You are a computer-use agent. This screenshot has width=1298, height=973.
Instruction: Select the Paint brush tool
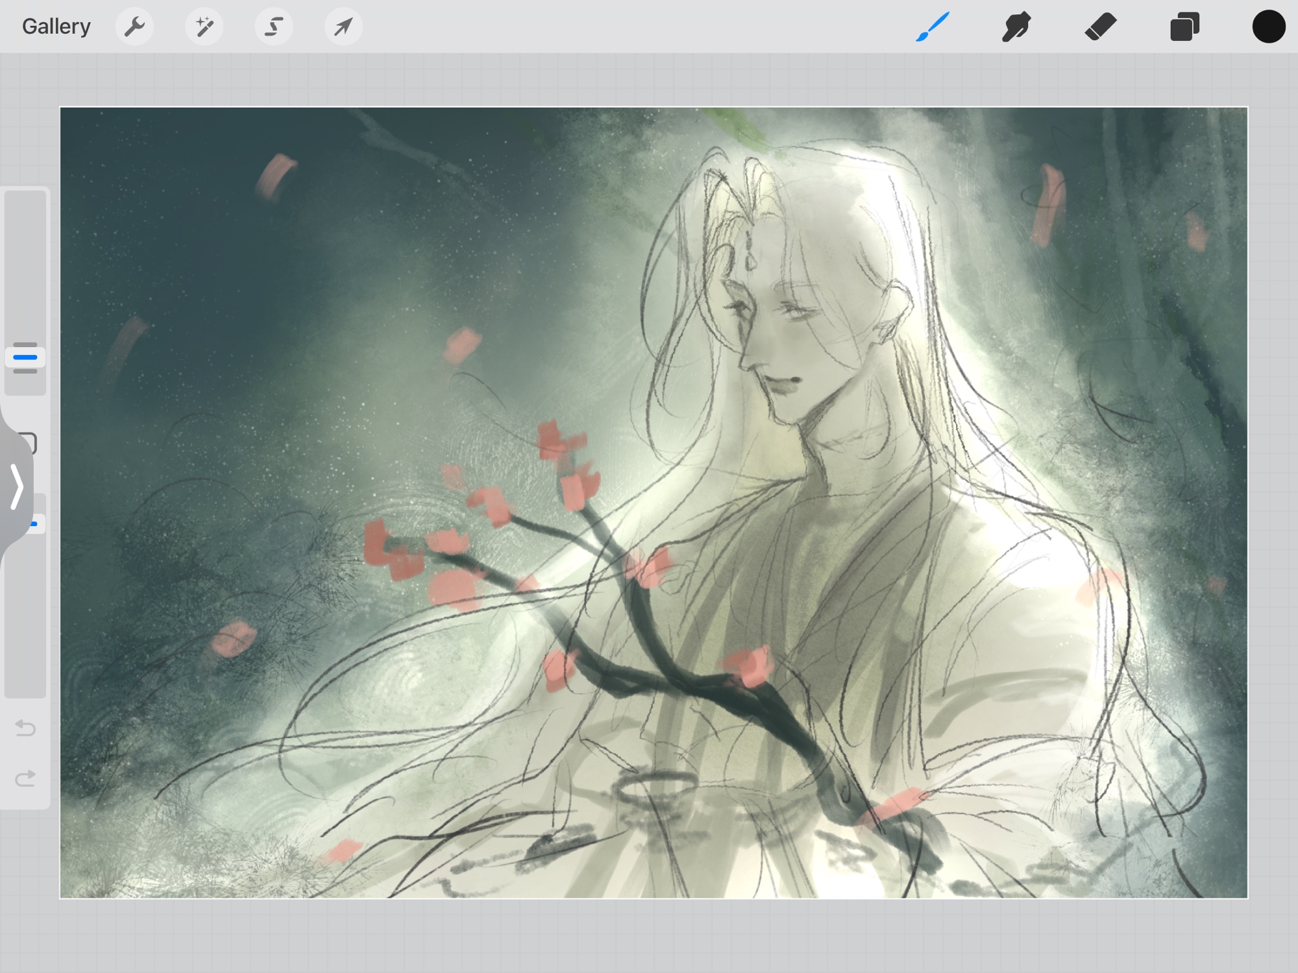pos(933,27)
